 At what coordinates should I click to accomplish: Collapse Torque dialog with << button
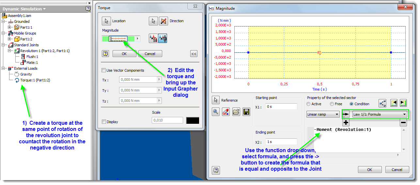194,54
